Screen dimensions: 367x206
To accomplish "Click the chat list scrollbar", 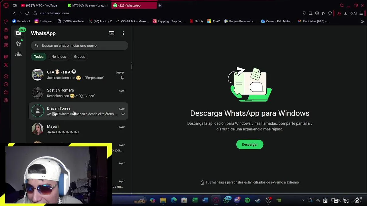I will pyautogui.click(x=132, y=66).
